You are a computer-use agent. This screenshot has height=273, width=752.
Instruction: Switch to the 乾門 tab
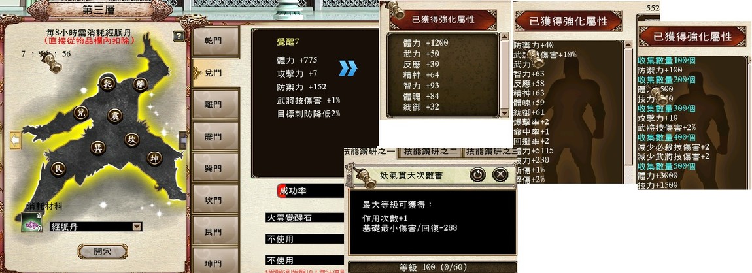point(215,42)
